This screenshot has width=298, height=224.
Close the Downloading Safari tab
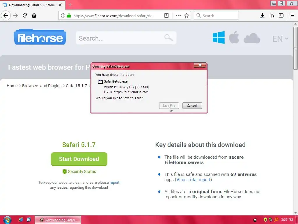click(60, 5)
